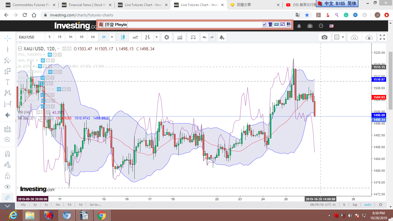Toggle the log scale option
Screen dimensions: 393x221
point(355,205)
